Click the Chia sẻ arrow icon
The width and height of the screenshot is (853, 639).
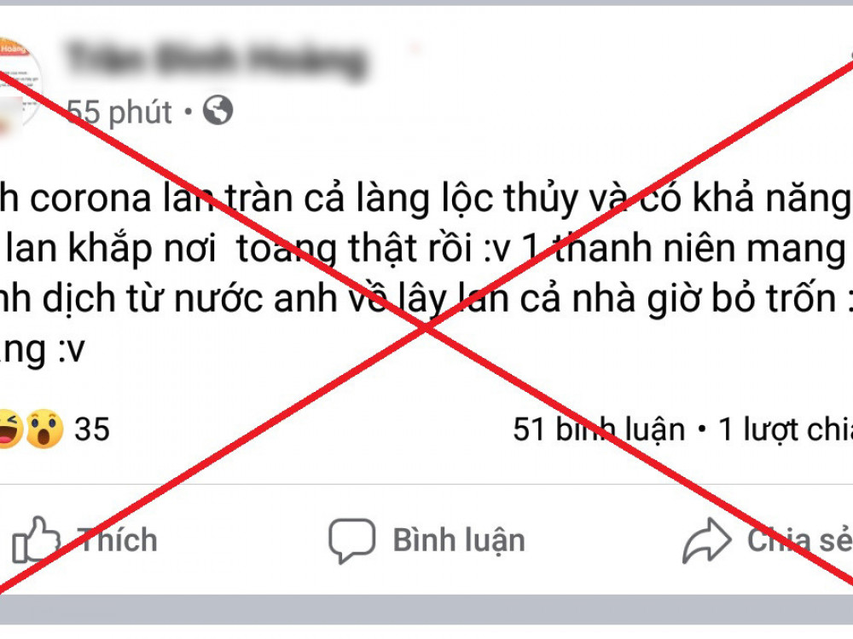[706, 540]
